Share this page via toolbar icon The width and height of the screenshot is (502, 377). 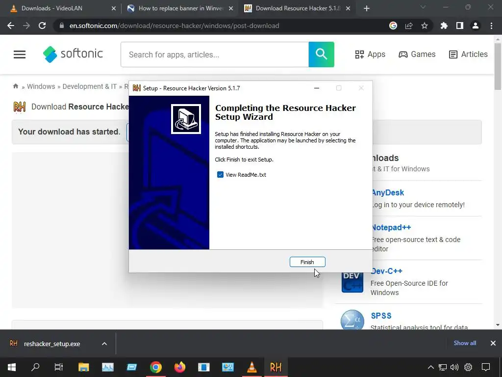point(409,26)
